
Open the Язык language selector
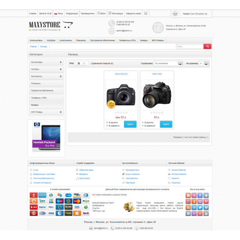coord(59,13)
